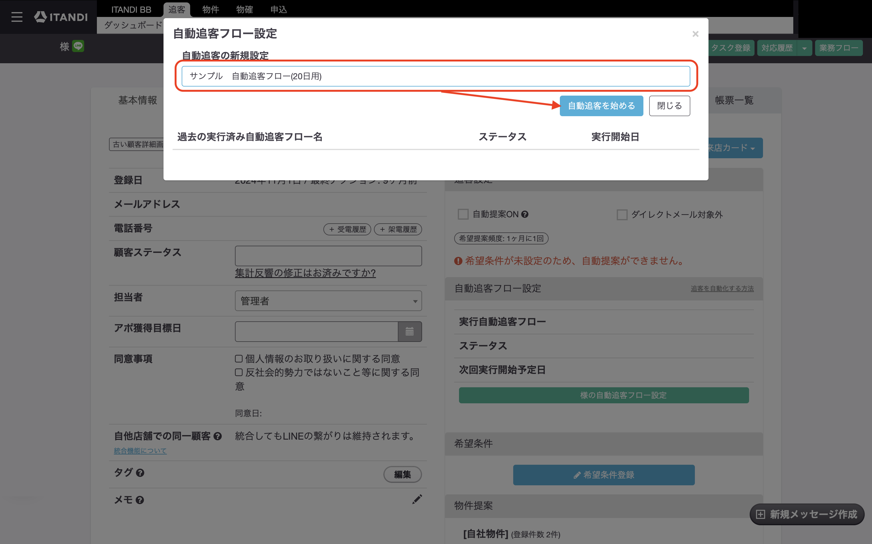Click the ステータス column header in dialog
This screenshot has height=544, width=872.
pyautogui.click(x=502, y=137)
